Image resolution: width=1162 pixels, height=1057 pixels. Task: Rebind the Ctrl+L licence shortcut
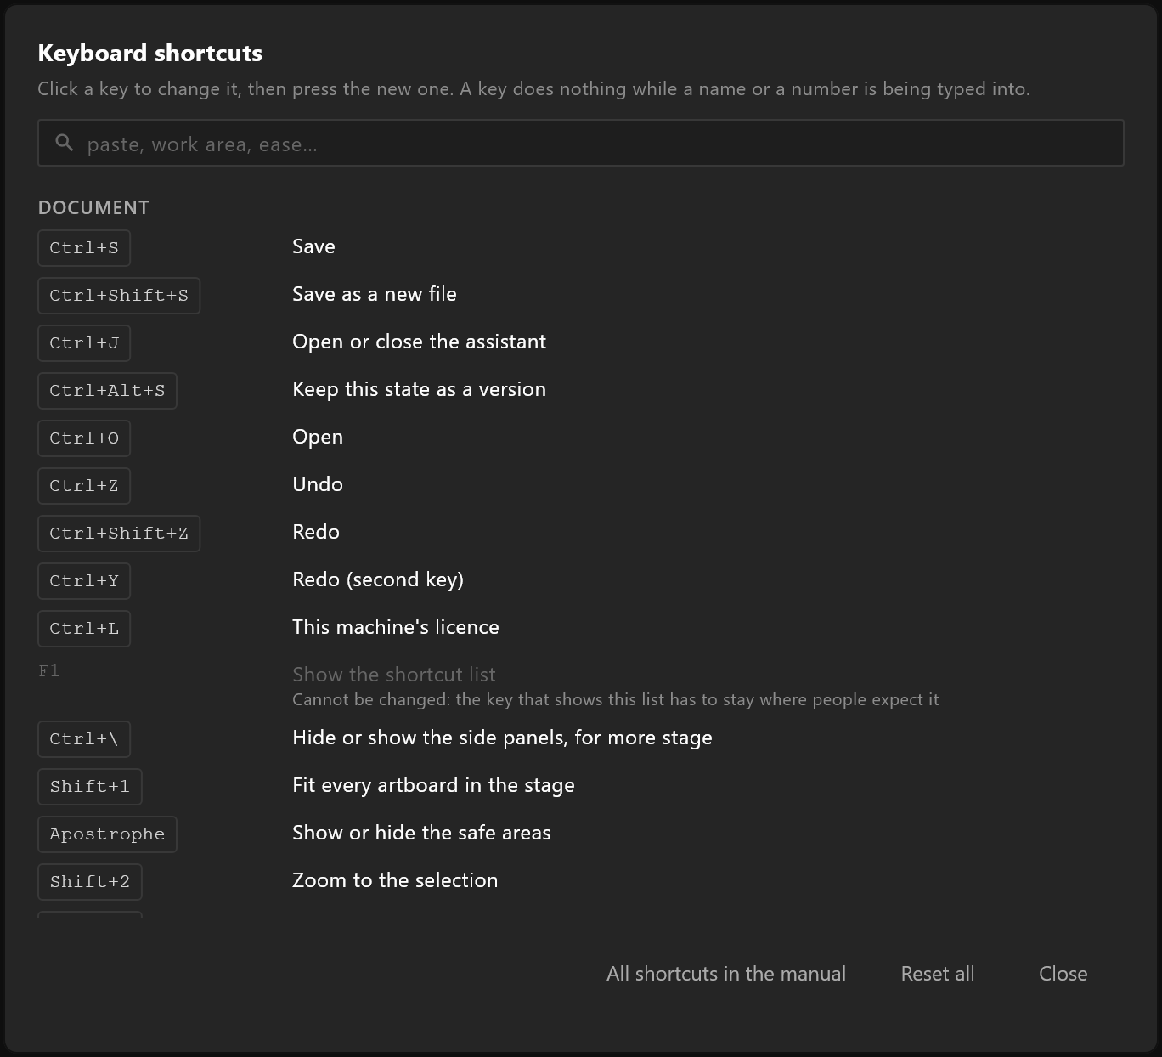pos(84,629)
